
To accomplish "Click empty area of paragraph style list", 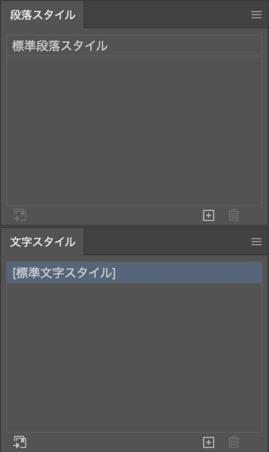I will coord(134,130).
